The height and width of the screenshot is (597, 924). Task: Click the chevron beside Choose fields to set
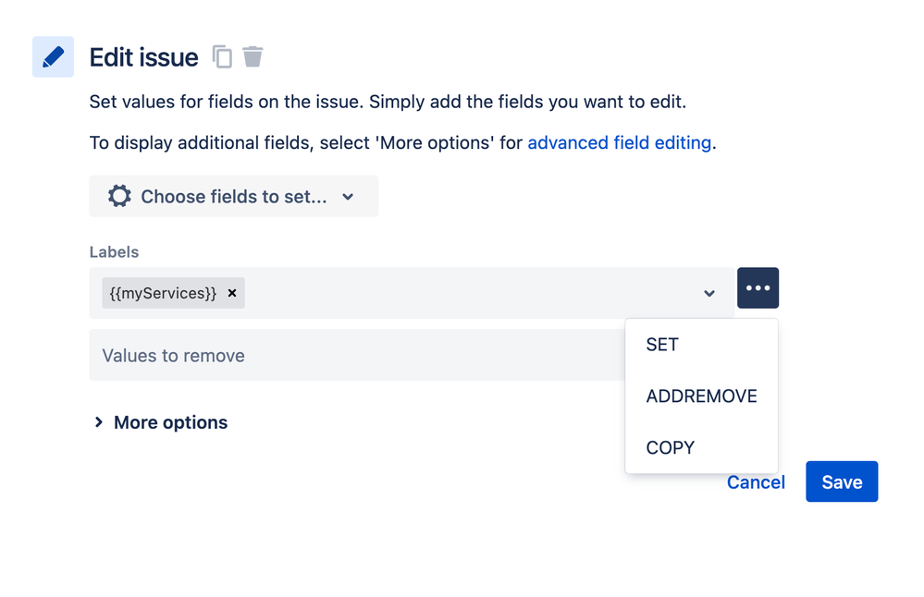click(x=349, y=197)
